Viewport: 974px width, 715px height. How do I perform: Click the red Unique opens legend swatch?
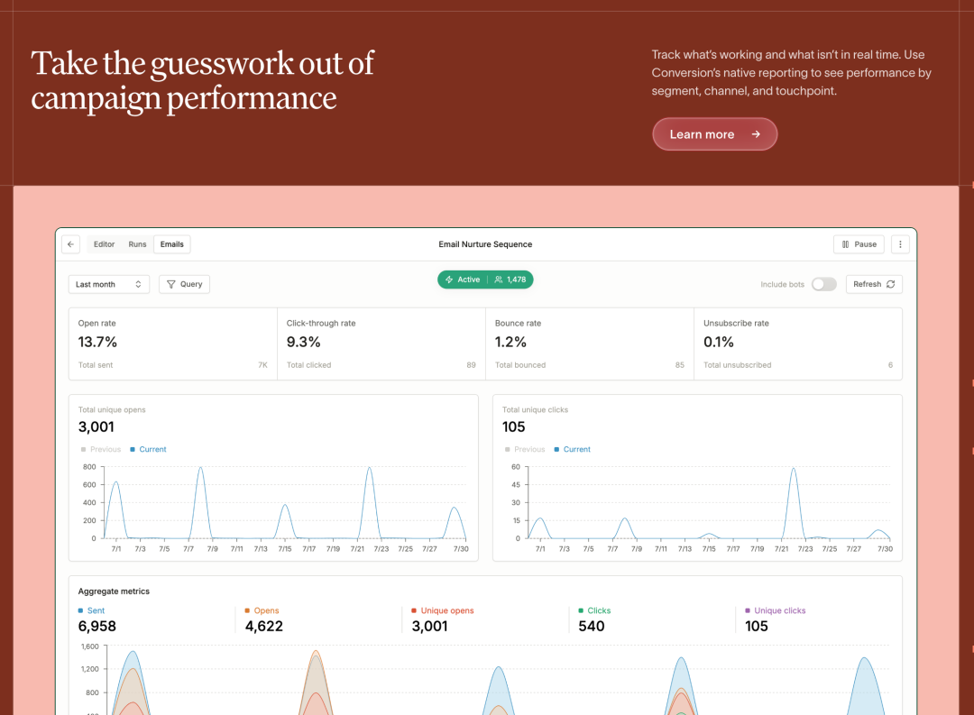[414, 610]
